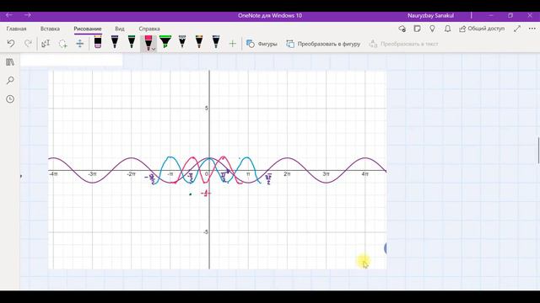The width and height of the screenshot is (540, 303).
Task: Select the dark green pen
Action: 132,42
